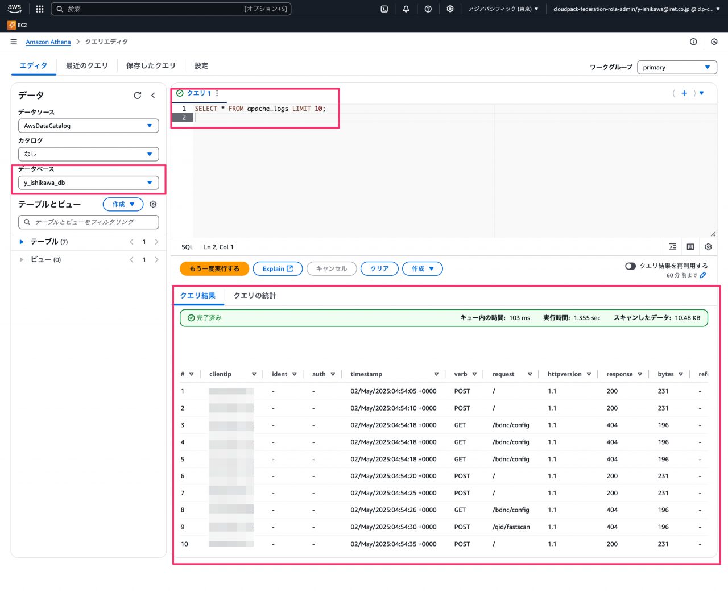This screenshot has width=728, height=596.
Task: Expand the Tables (7) tree
Action: pyautogui.click(x=22, y=242)
